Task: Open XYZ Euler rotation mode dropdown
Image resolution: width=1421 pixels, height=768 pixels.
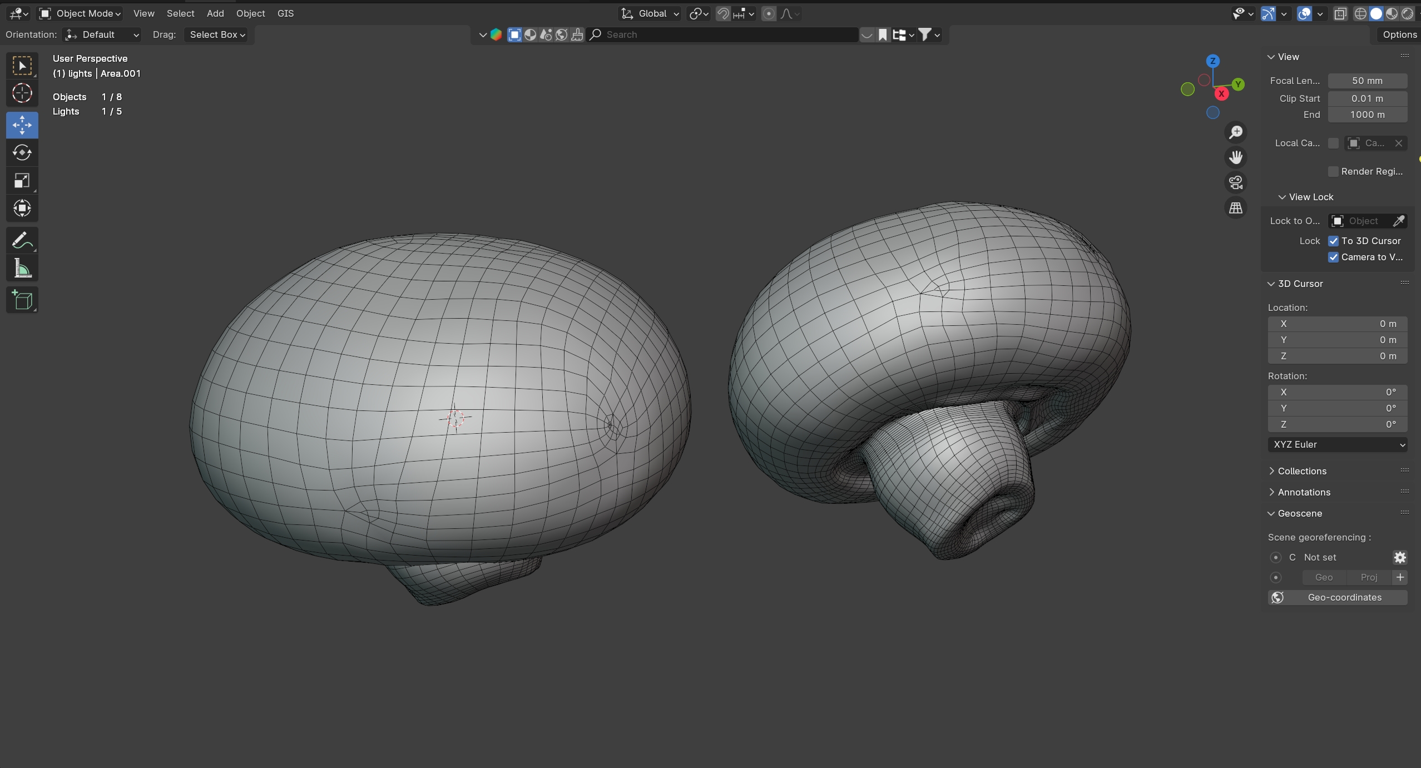Action: (x=1337, y=444)
